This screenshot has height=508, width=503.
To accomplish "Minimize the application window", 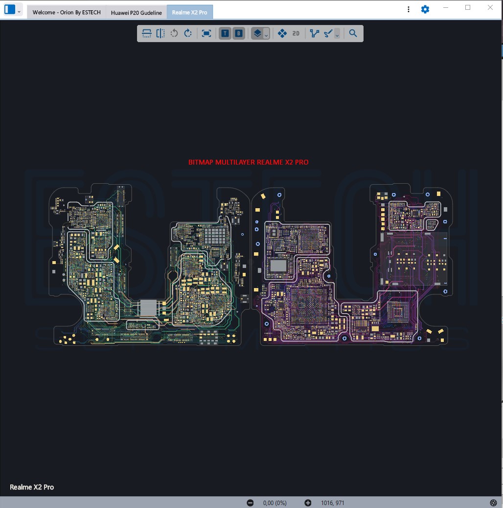I will [x=446, y=7].
